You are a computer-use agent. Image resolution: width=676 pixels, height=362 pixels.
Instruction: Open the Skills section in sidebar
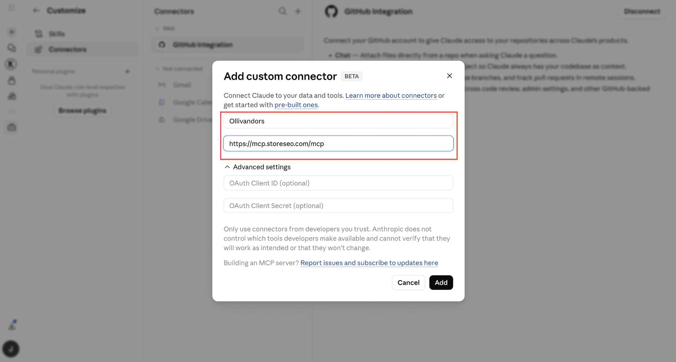pyautogui.click(x=83, y=34)
